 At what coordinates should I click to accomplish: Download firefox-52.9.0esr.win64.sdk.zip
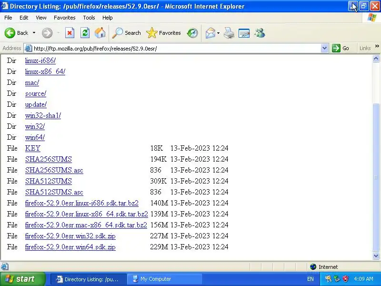coord(70,246)
